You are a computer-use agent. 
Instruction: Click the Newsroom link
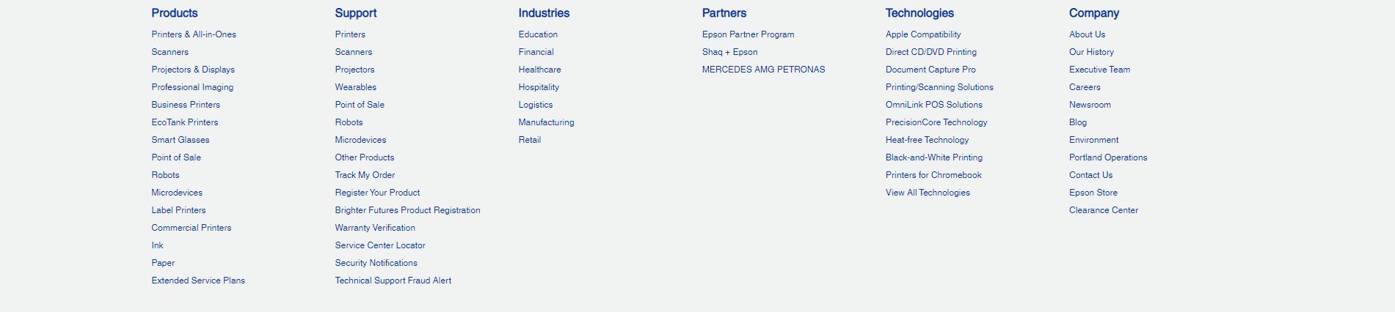pyautogui.click(x=1090, y=105)
